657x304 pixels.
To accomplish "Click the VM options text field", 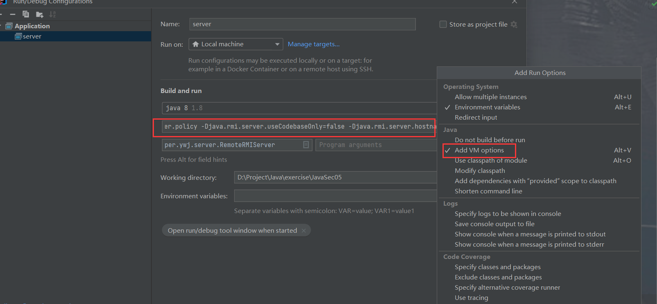I will point(299,127).
